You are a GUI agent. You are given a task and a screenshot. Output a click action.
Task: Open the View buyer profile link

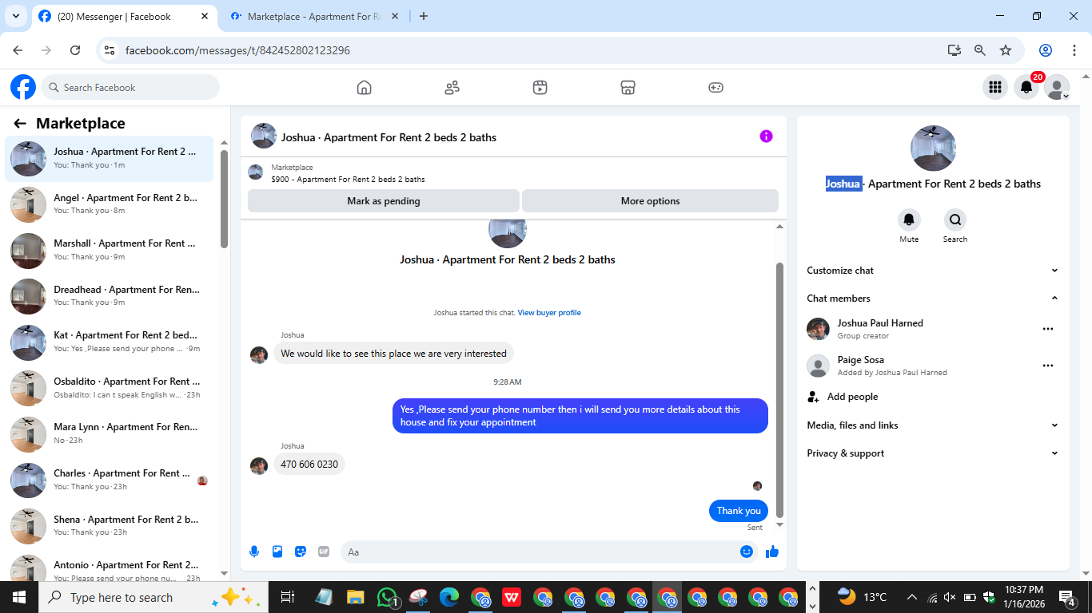(x=549, y=313)
